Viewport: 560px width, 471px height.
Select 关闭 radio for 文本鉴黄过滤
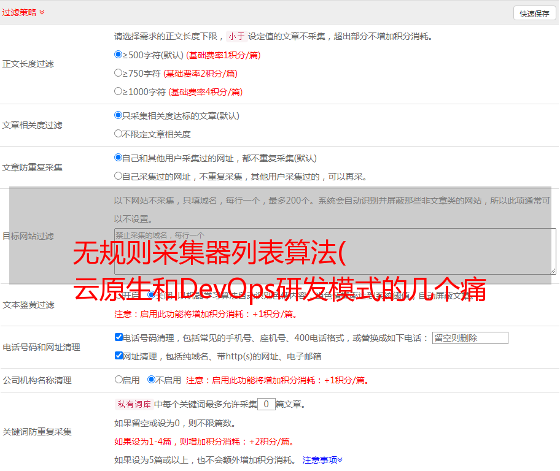tap(151, 295)
